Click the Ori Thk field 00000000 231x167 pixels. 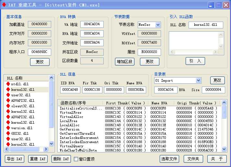pos(114,90)
